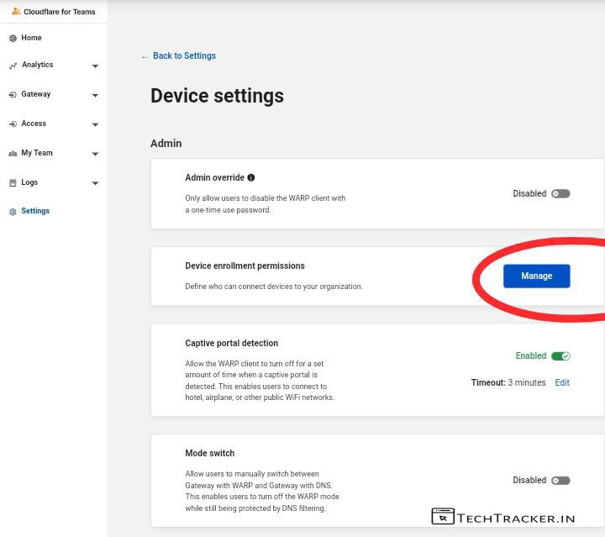Expand the Analytics dropdown arrow
This screenshot has height=537, width=605.
pos(95,66)
